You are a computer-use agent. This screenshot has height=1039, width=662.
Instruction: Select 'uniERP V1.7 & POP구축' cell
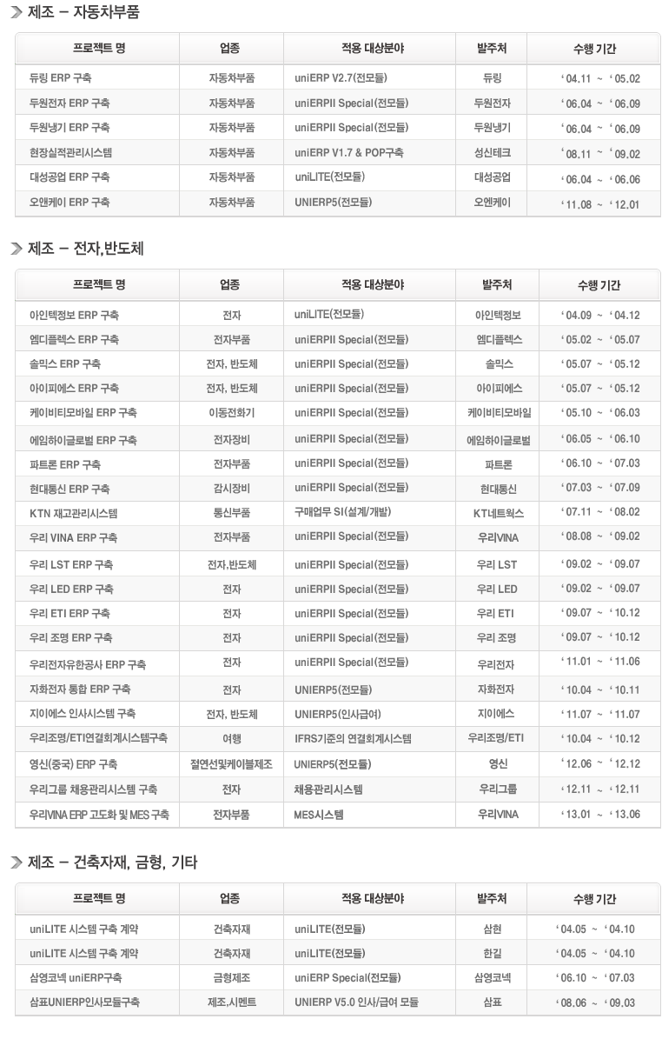click(349, 152)
